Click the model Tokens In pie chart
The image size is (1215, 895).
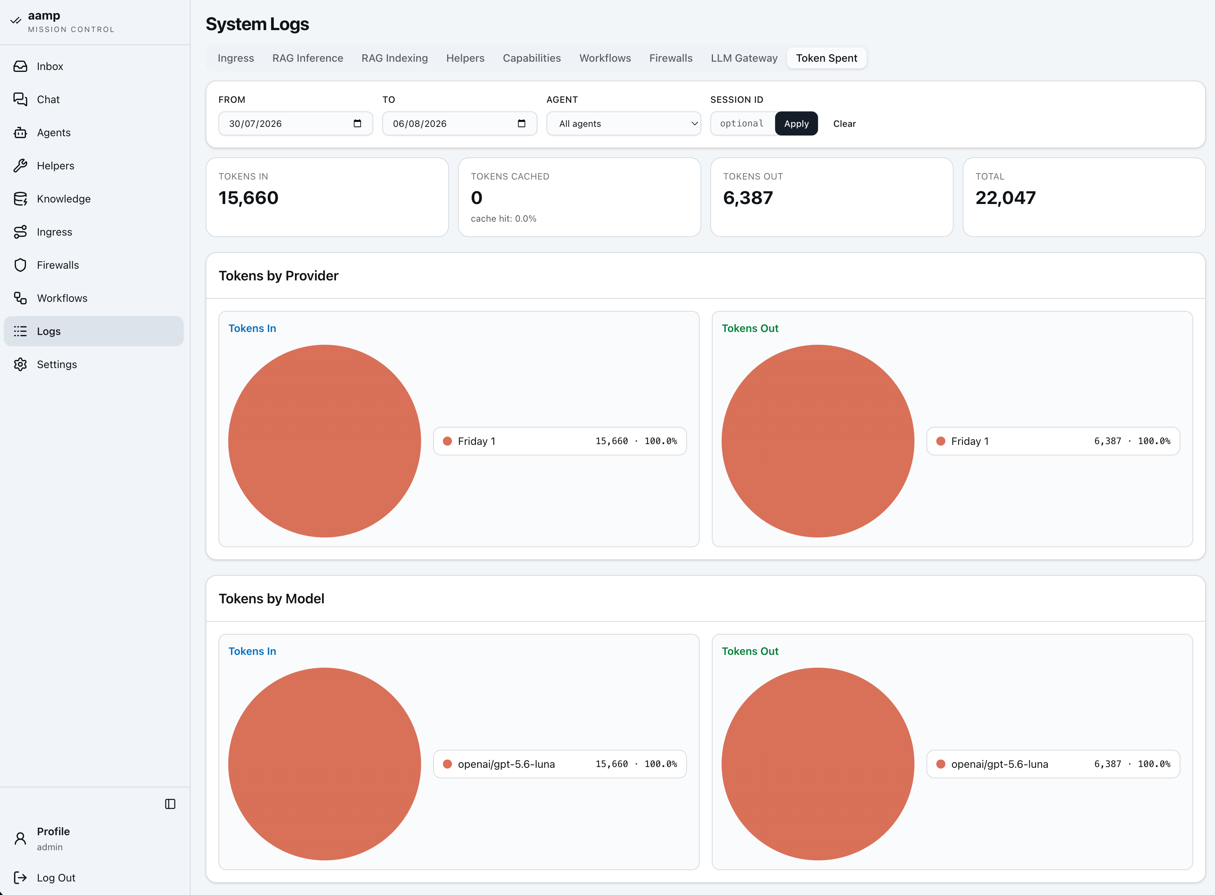[324, 764]
